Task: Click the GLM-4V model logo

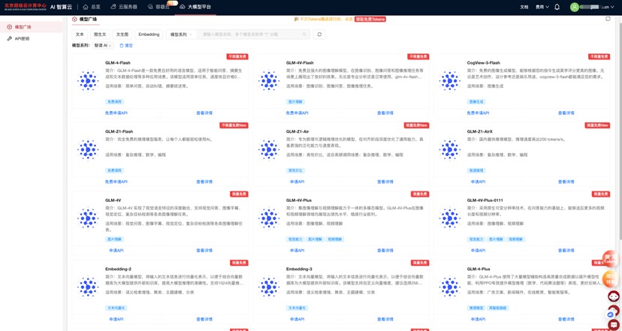Action: pyautogui.click(x=88, y=218)
